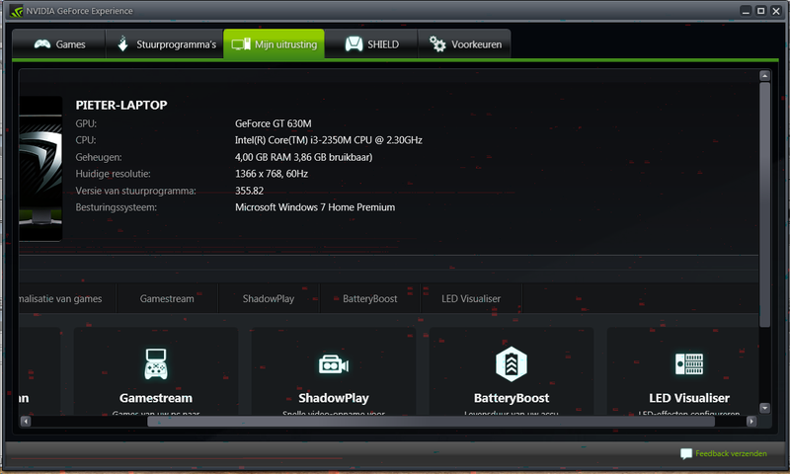Screen dimensions: 790x474
Task: Click the horizontal scrollbar thumb
Action: tap(431, 421)
